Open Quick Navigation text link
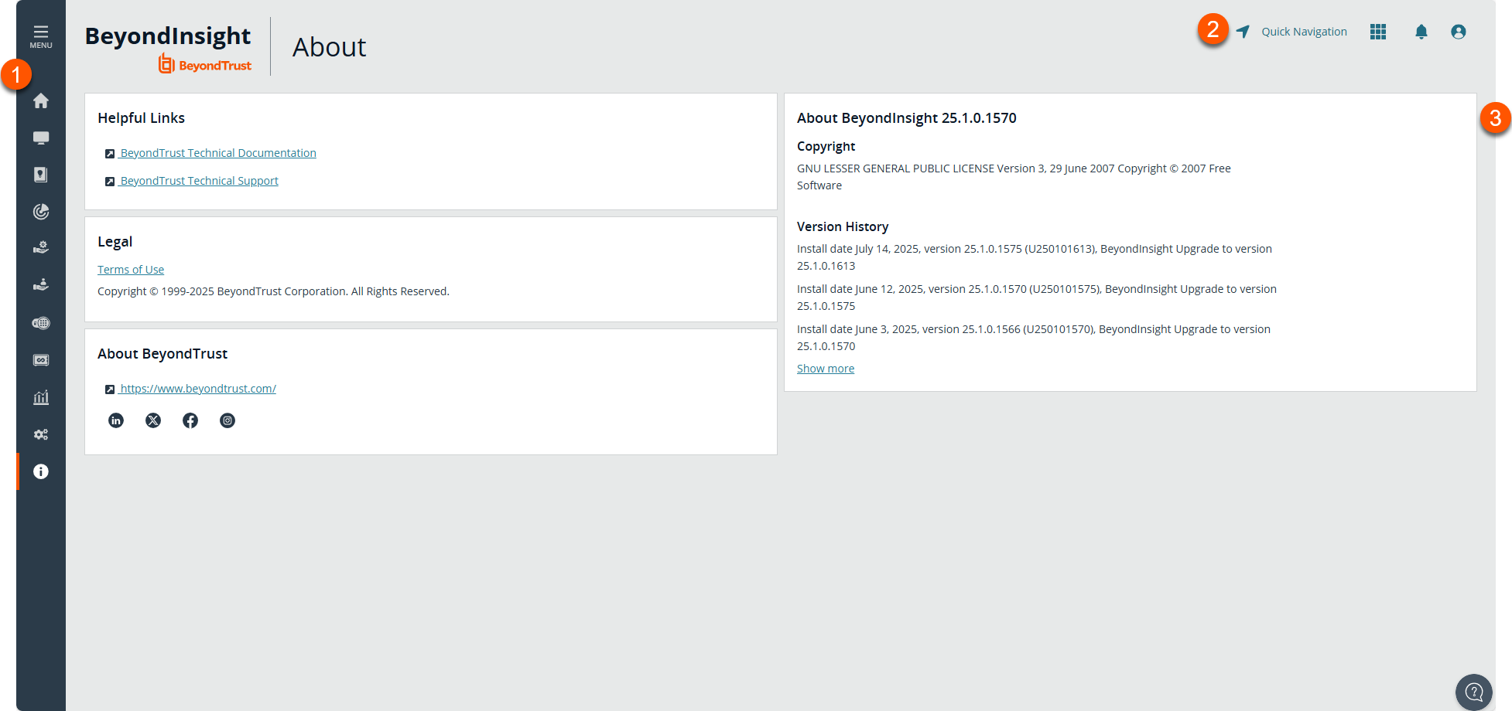This screenshot has width=1512, height=711. (1305, 32)
